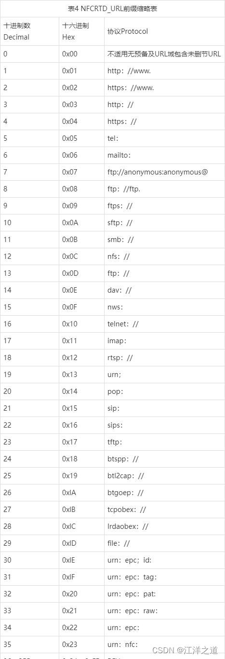The height and width of the screenshot is (659, 225).
Task: Click the file:// protocol cell
Action: (x=164, y=543)
